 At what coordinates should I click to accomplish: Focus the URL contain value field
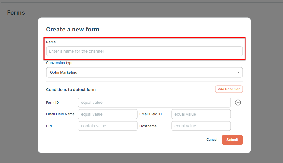[x=108, y=126]
